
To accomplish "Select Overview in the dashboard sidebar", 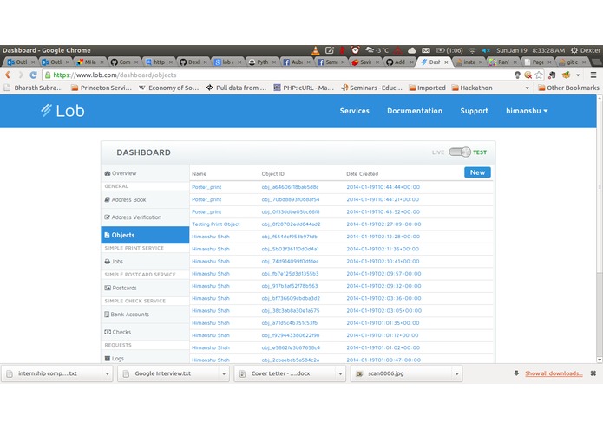I will [x=145, y=173].
